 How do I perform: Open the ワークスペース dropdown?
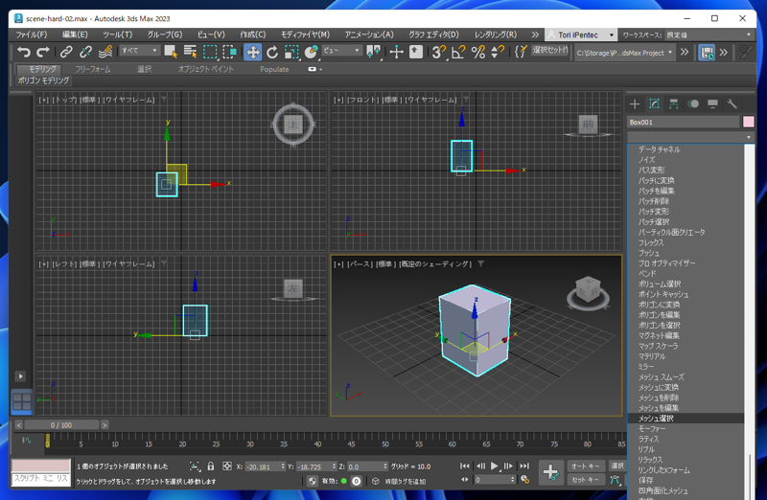(x=709, y=34)
